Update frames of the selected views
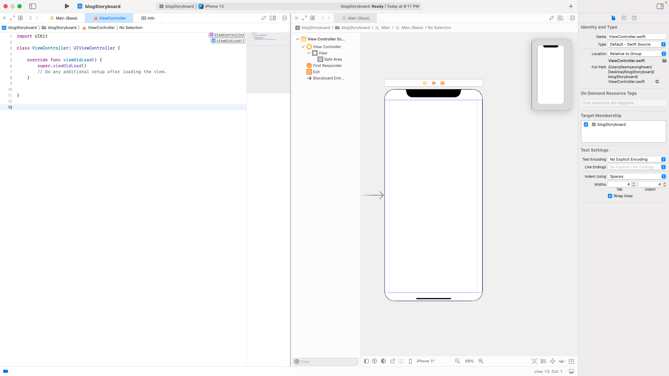 534,361
